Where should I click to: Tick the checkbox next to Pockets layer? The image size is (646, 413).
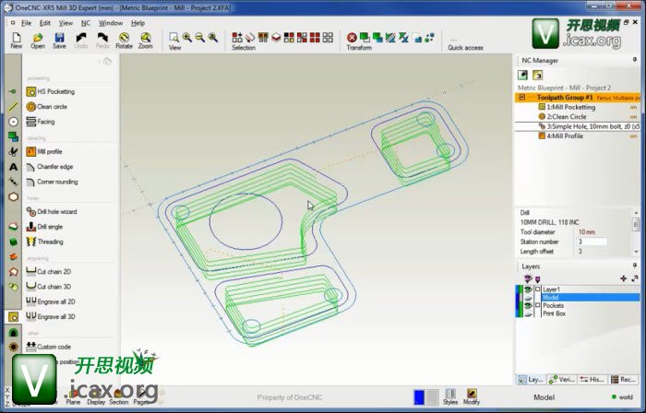(x=537, y=305)
